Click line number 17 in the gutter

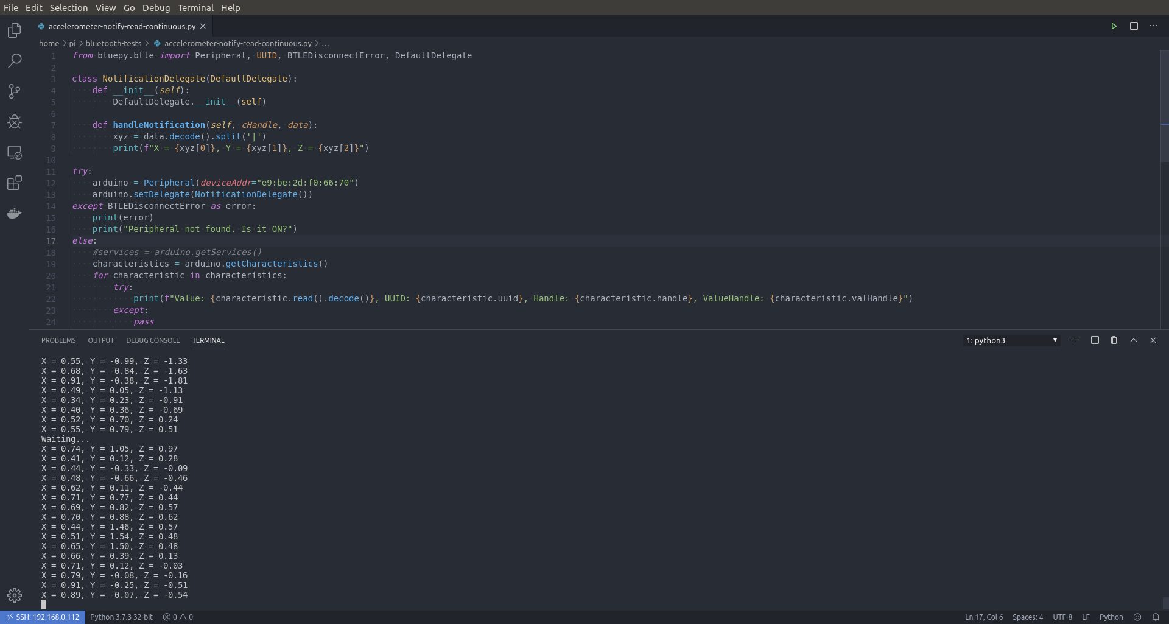tap(51, 241)
